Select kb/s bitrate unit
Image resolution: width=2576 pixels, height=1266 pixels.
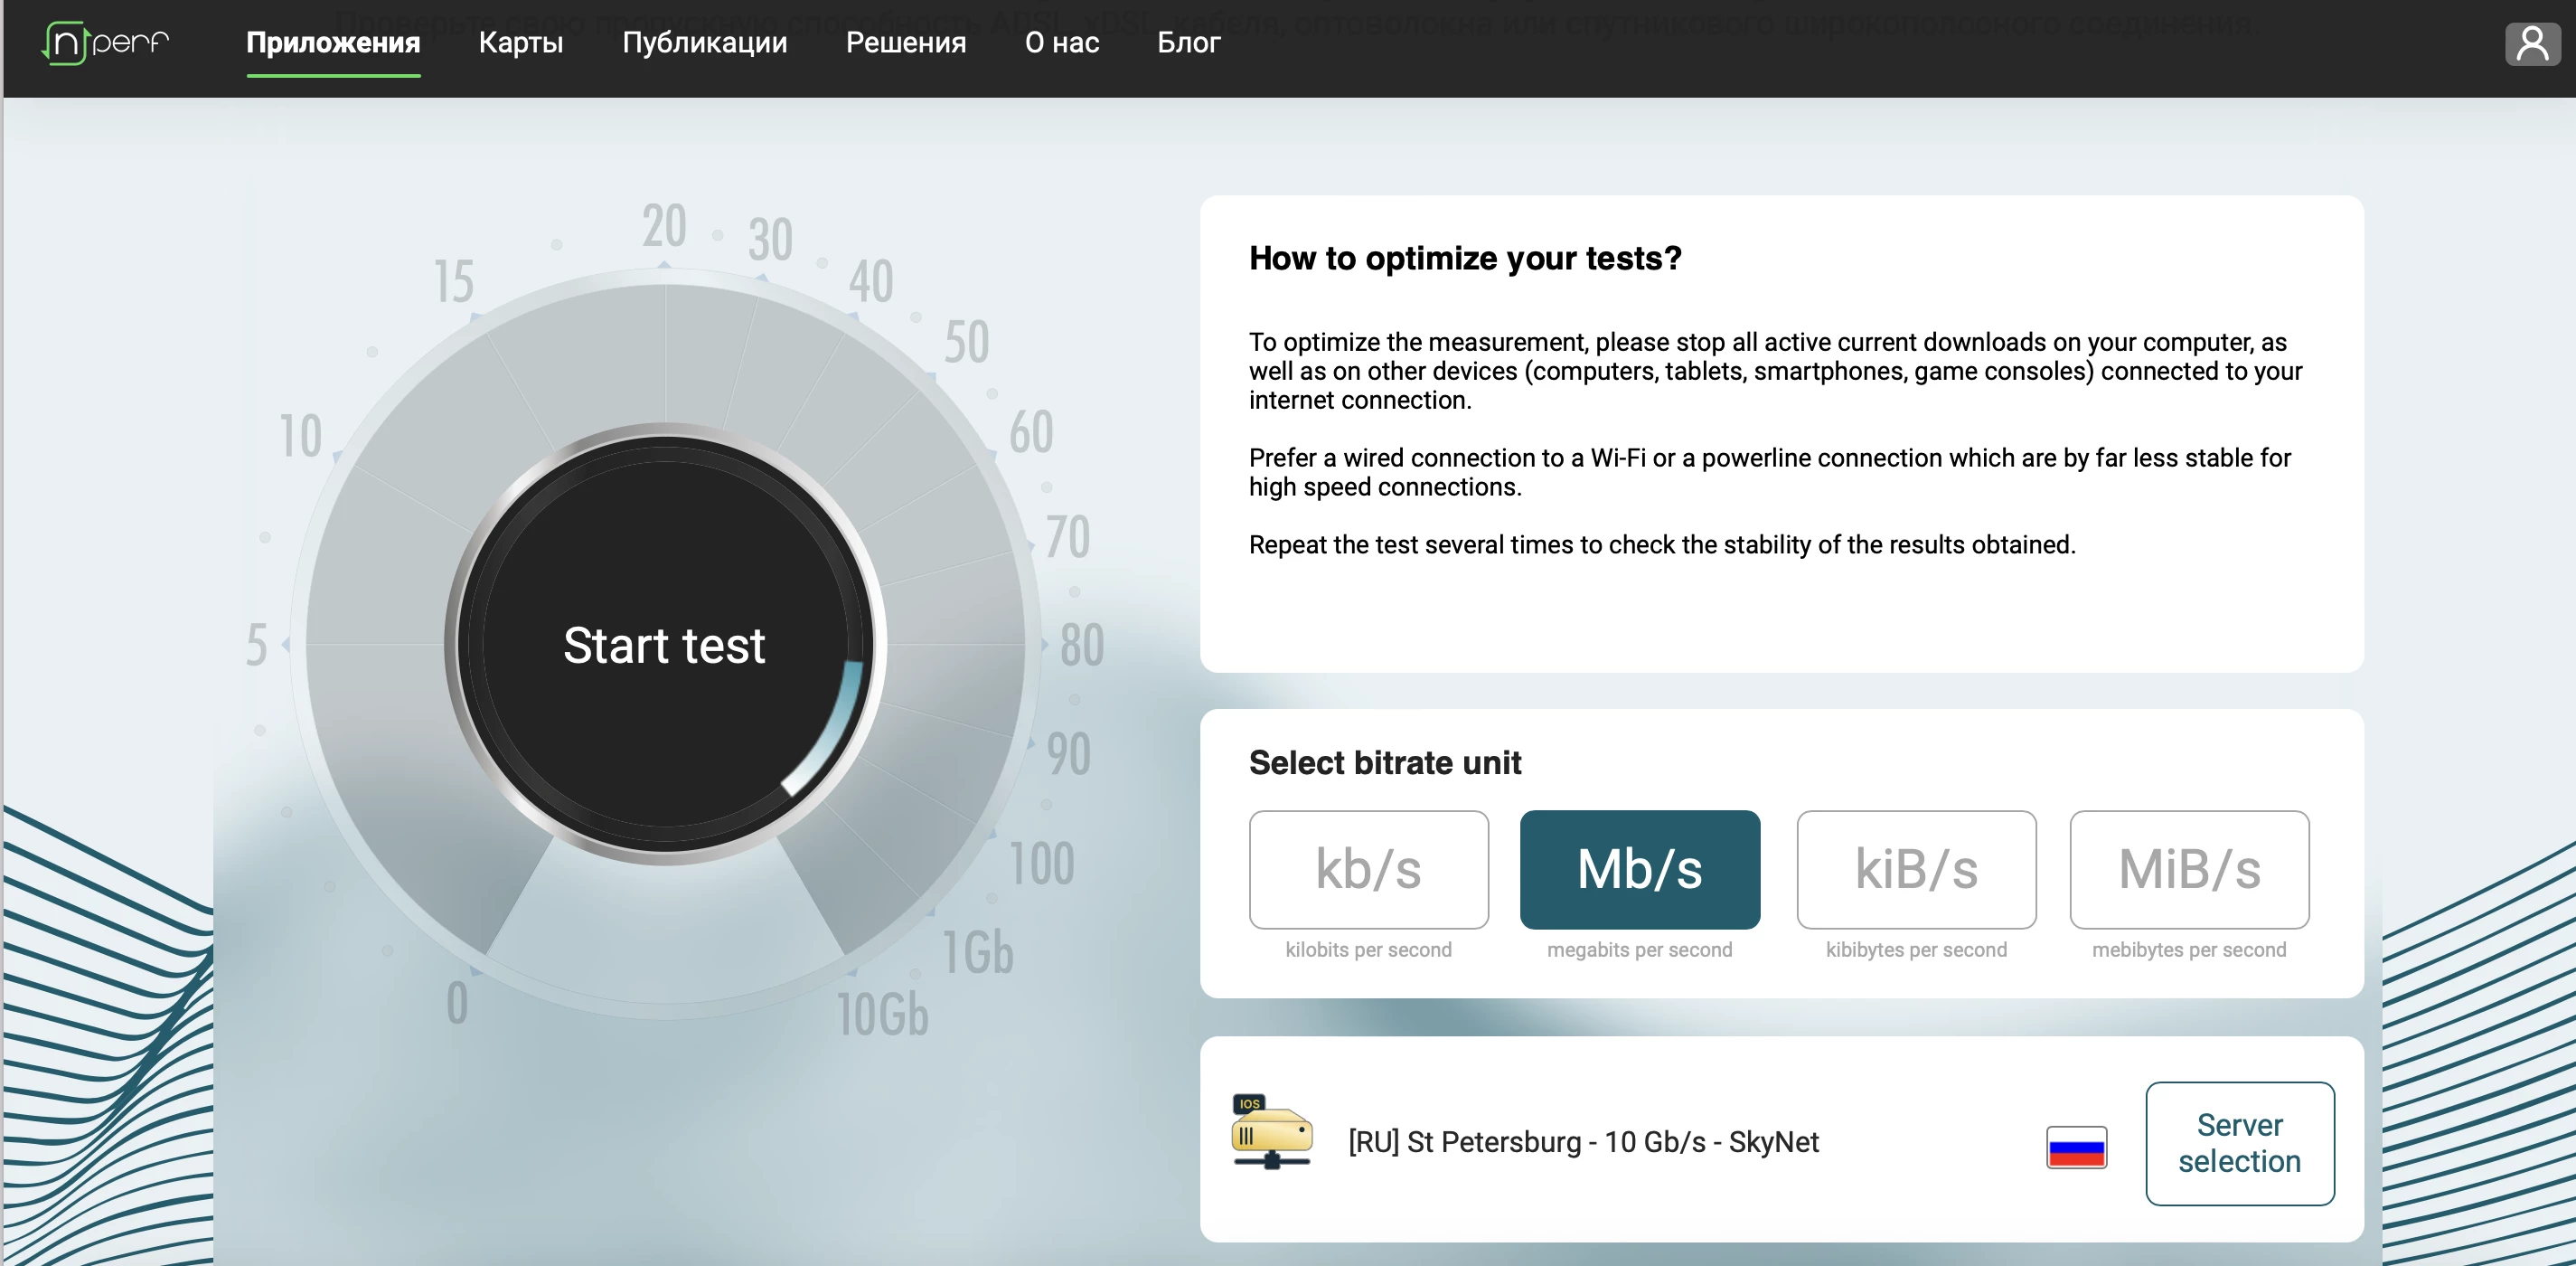click(1368, 869)
